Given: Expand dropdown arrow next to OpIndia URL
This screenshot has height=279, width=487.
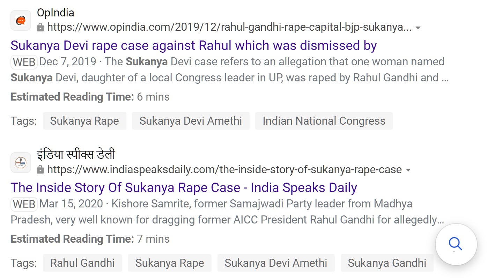Looking at the screenshot, I should pos(418,28).
